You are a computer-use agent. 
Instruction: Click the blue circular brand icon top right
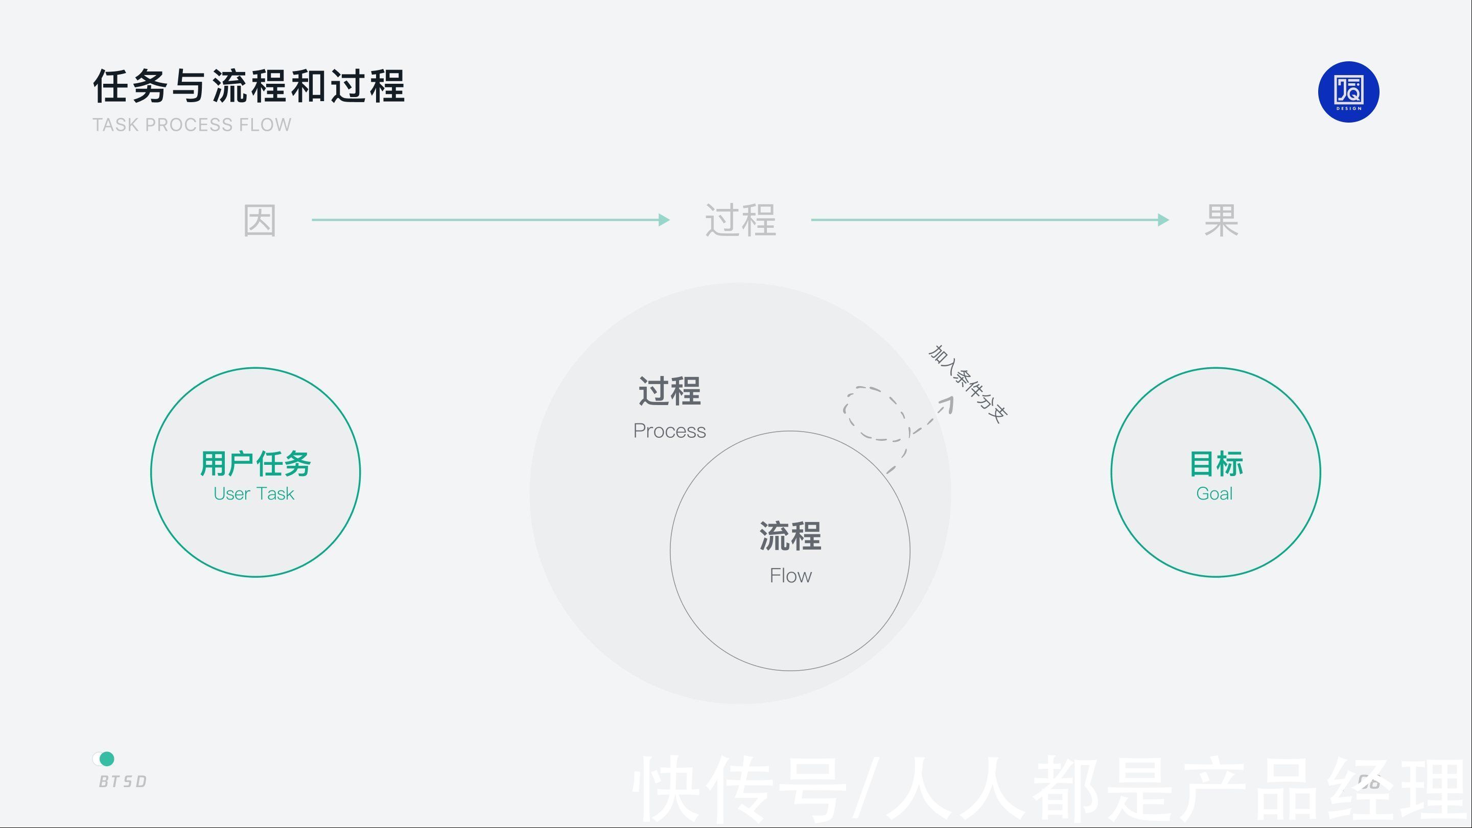(x=1350, y=91)
